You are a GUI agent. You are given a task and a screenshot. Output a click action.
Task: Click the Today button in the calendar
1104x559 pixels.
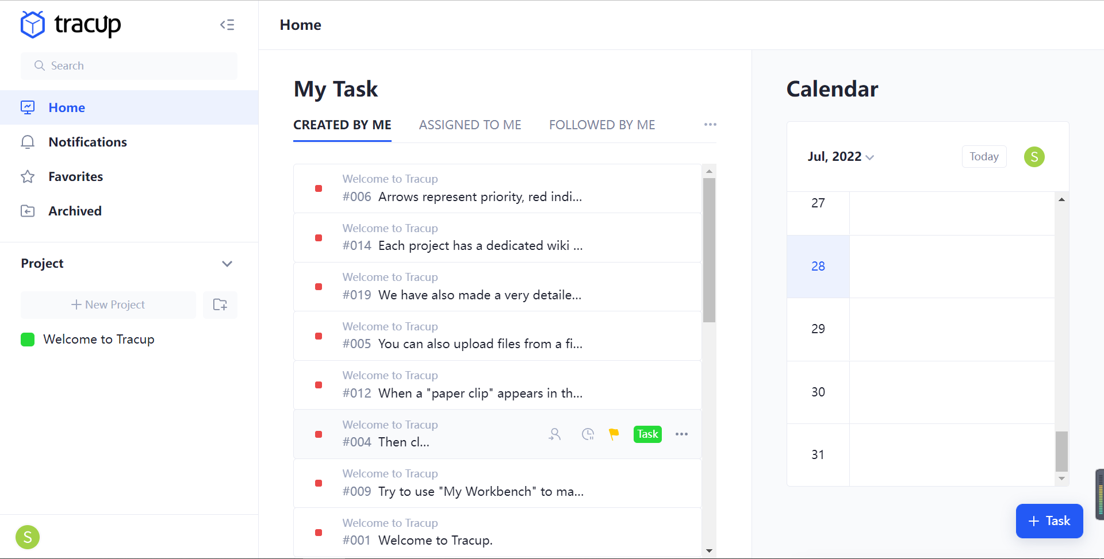[984, 157]
